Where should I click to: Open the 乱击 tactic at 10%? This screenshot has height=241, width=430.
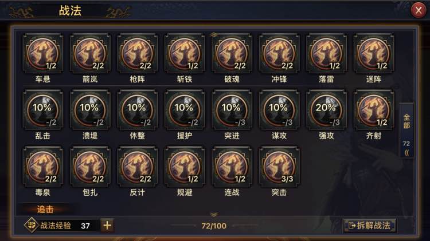(43, 110)
